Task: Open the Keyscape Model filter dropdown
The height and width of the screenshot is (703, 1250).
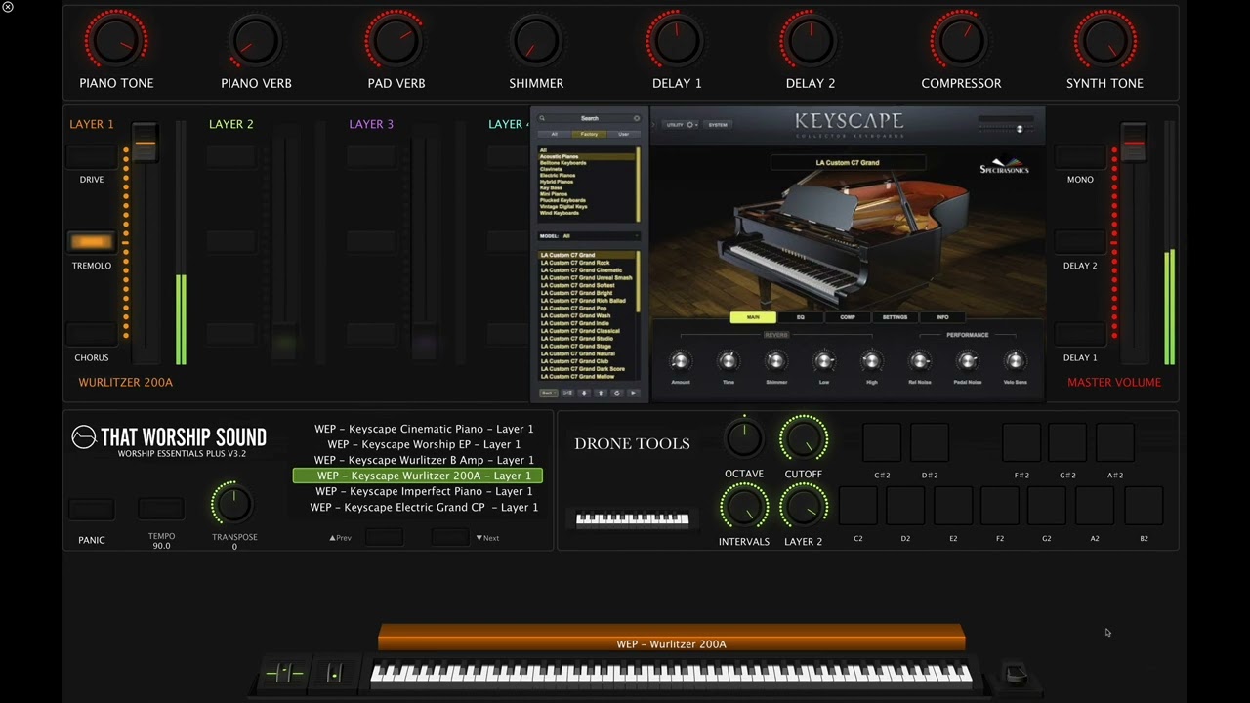Action: click(x=590, y=236)
